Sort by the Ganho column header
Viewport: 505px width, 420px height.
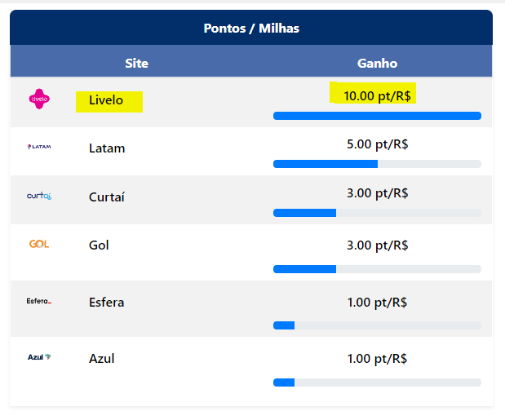pos(377,63)
